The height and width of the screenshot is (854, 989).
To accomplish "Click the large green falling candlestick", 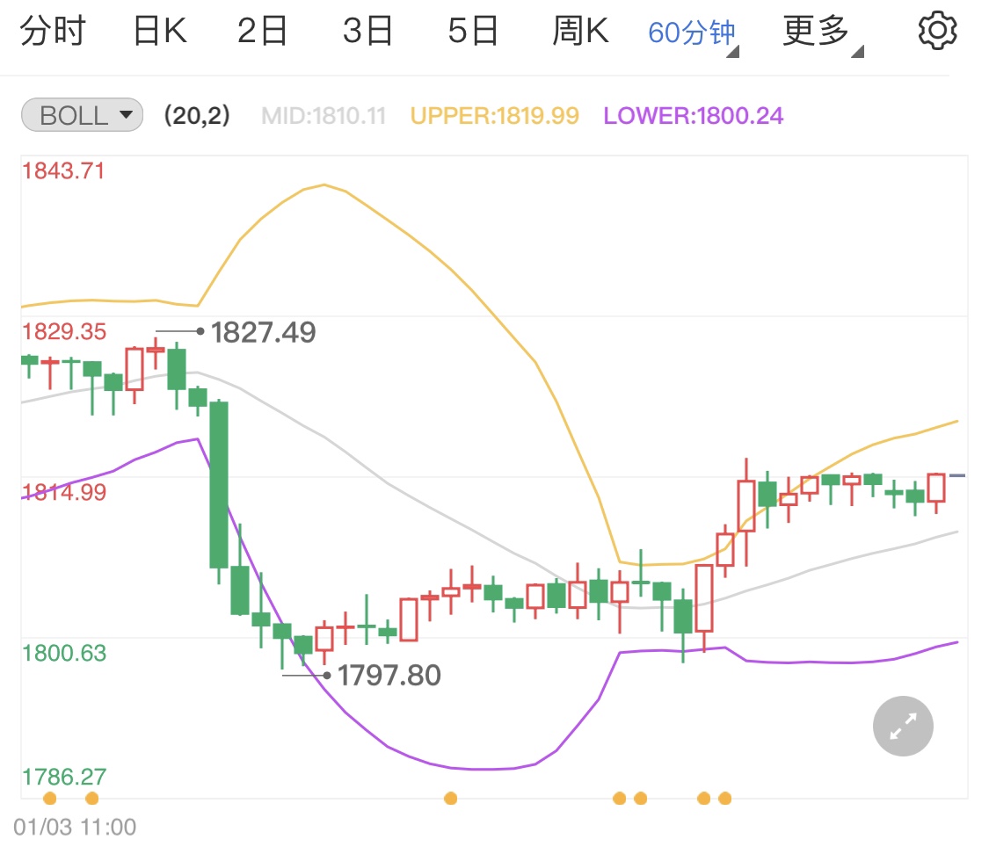I will (219, 485).
